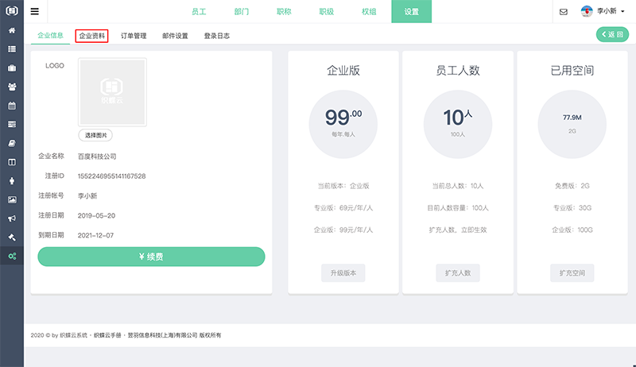This screenshot has width=636, height=367.
Task: Open the gavel icon in sidebar
Action: (x=12, y=238)
